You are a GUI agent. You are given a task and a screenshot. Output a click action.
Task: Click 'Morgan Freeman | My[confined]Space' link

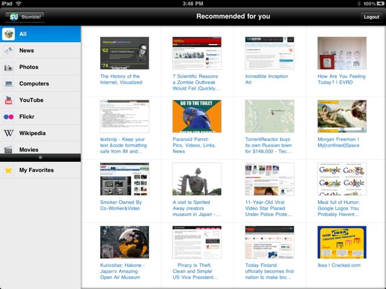(x=338, y=142)
